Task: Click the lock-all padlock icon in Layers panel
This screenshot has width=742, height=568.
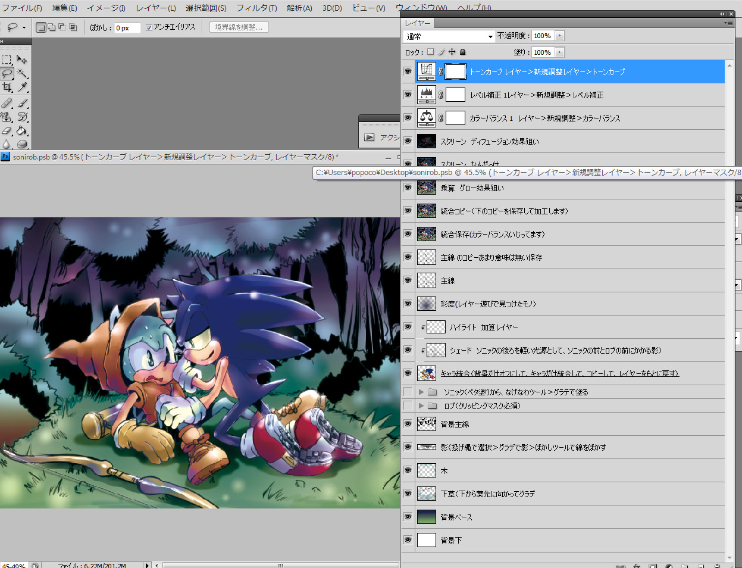Action: [463, 52]
